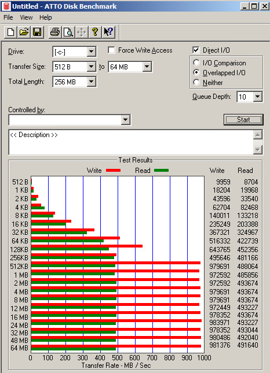Image resolution: width=270 pixels, height=373 pixels.
Task: Close the ATTO Disk Benchmark window
Action: click(x=265, y=6)
